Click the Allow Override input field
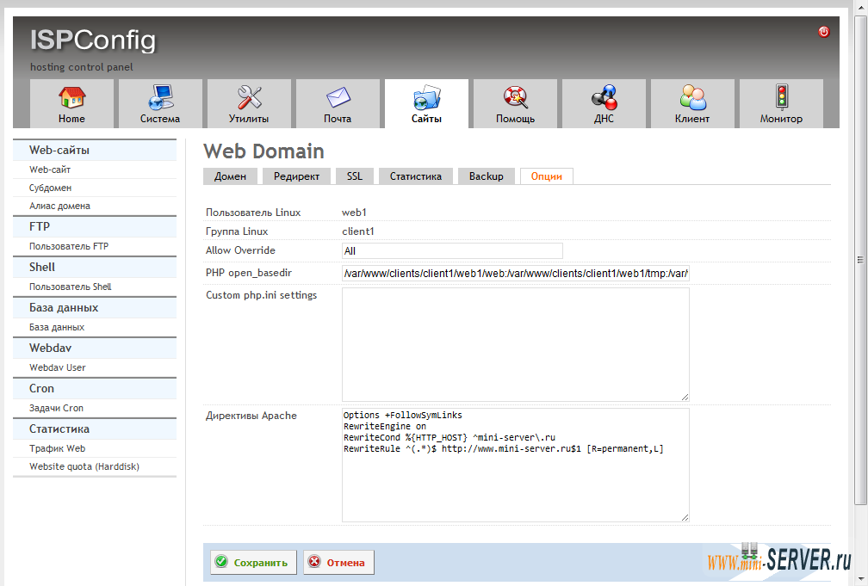Image resolution: width=868 pixels, height=586 pixels. point(452,250)
